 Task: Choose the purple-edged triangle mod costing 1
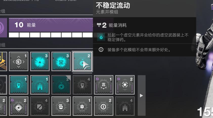pos(104,85)
